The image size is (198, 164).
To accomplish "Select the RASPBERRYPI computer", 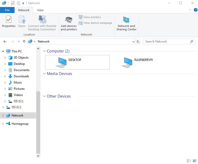I will click(137, 62).
